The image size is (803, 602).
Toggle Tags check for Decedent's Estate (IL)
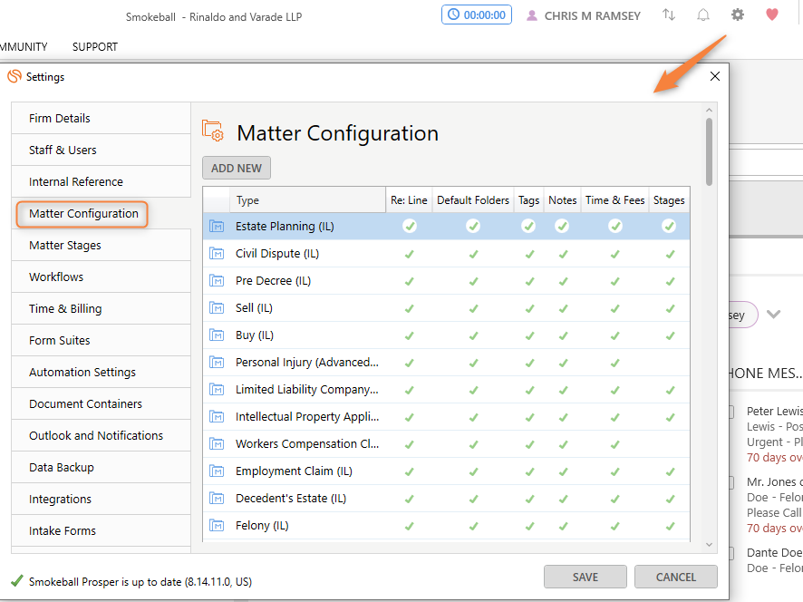tap(529, 499)
